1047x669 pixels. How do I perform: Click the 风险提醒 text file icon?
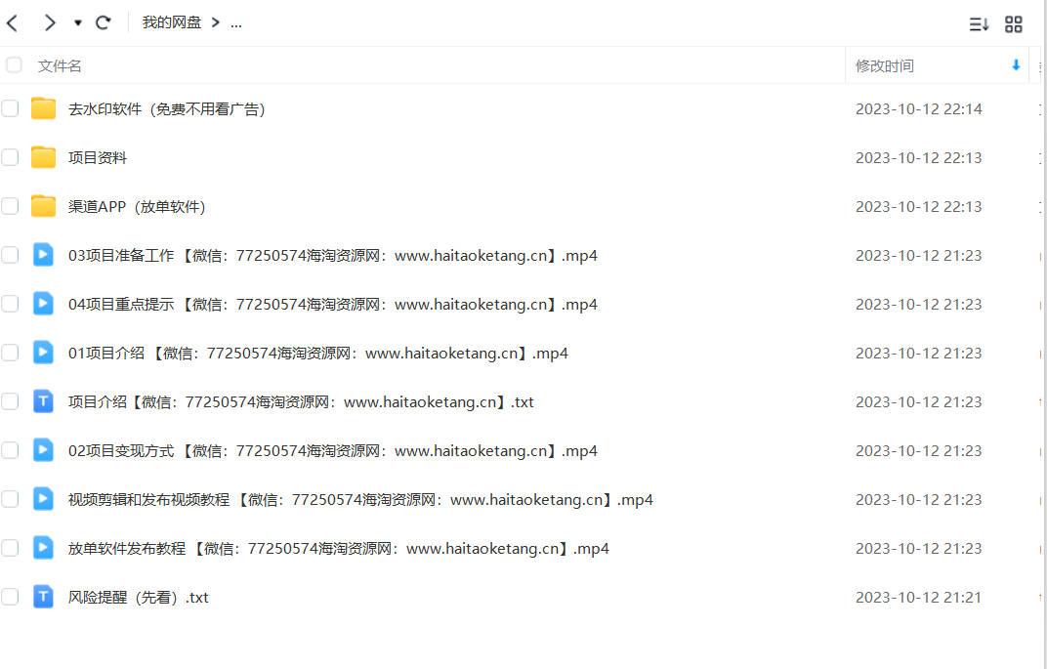[x=43, y=596]
